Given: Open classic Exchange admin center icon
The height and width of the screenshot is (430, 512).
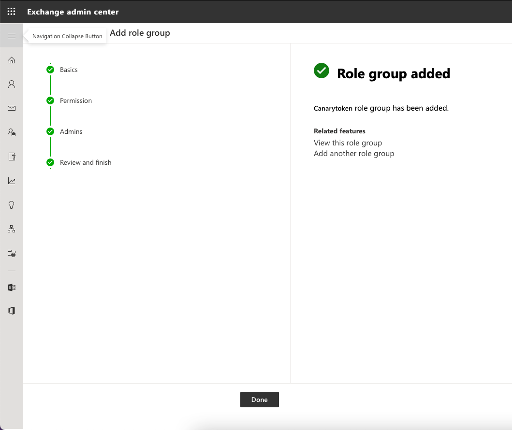Looking at the screenshot, I should (x=12, y=287).
